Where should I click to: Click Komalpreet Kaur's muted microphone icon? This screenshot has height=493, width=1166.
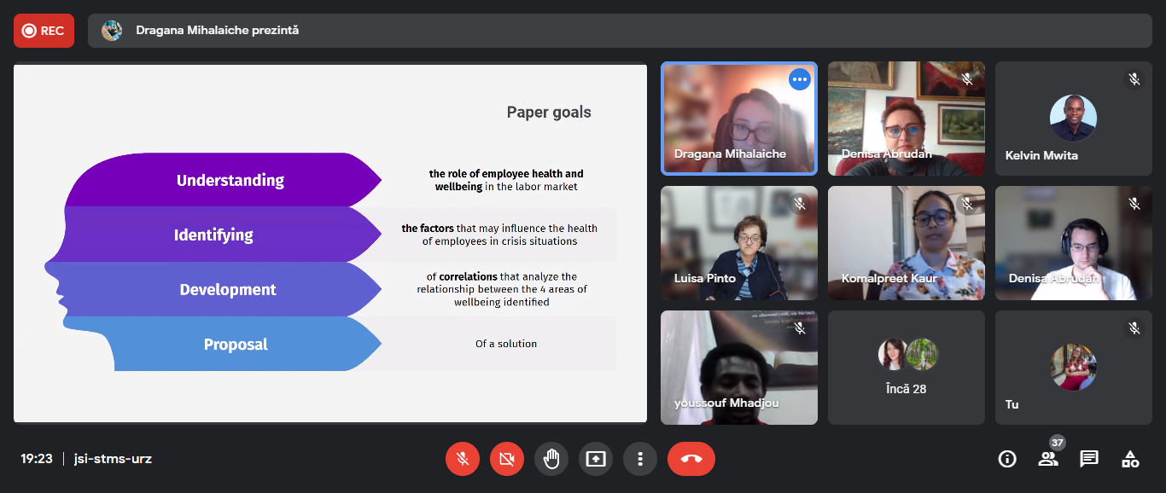click(967, 204)
